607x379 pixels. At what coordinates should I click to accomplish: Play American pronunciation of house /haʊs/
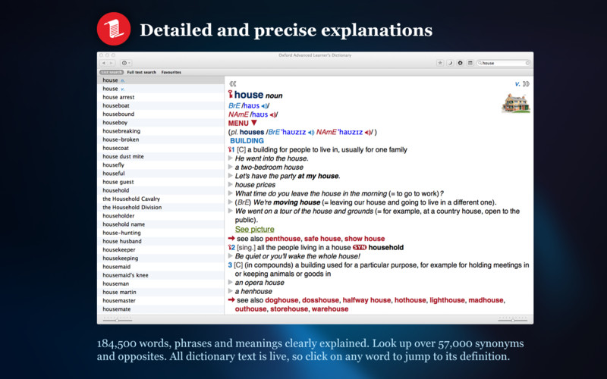click(272, 114)
